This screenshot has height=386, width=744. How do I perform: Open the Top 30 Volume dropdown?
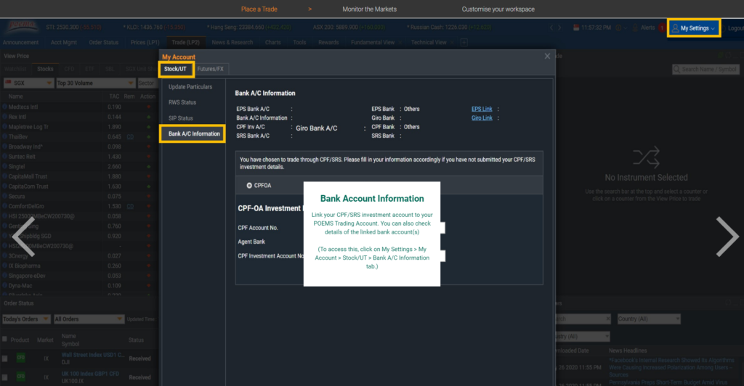pos(95,83)
